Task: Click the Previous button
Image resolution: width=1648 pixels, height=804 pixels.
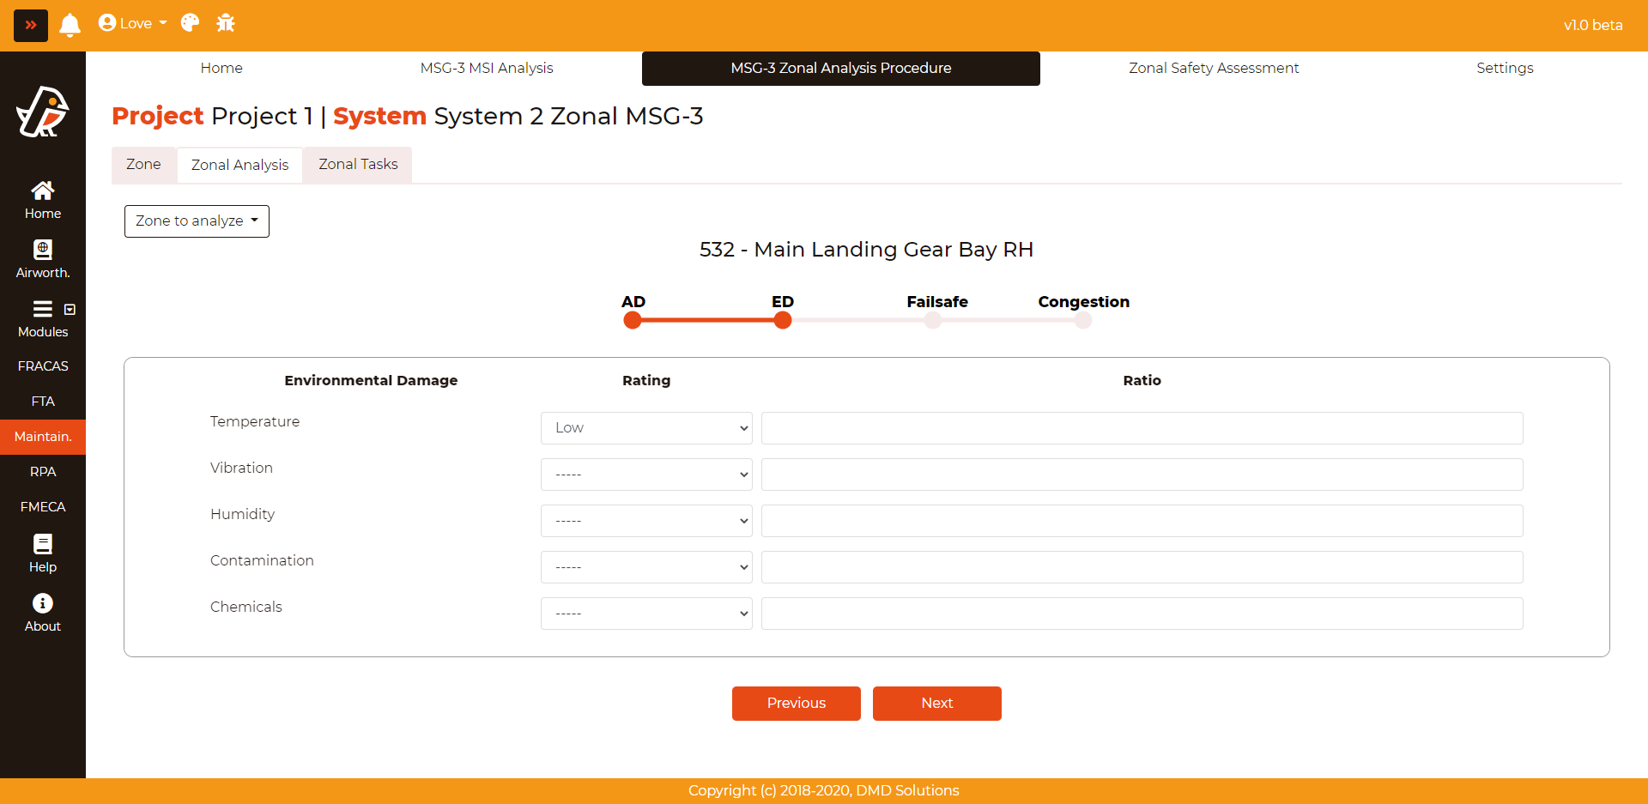Action: click(x=796, y=704)
